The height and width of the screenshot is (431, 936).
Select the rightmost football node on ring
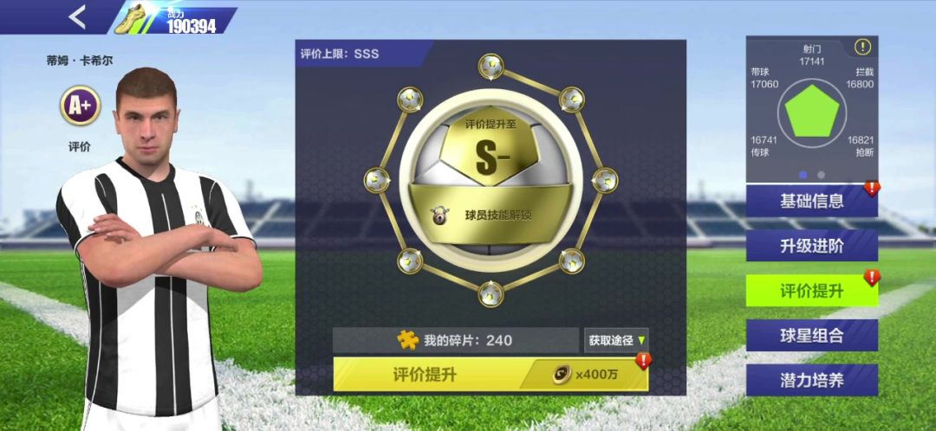pos(605,179)
